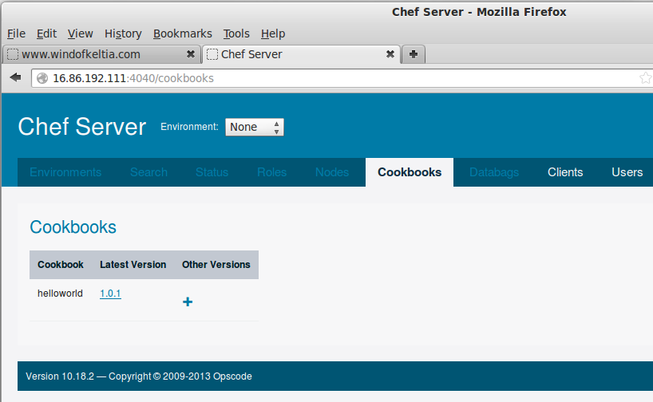Go to the Environments tab
Viewport: 653px width, 402px height.
[x=65, y=172]
